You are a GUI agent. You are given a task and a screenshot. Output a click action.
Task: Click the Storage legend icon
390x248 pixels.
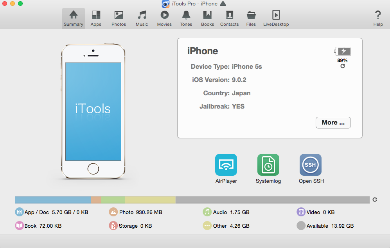click(x=113, y=226)
